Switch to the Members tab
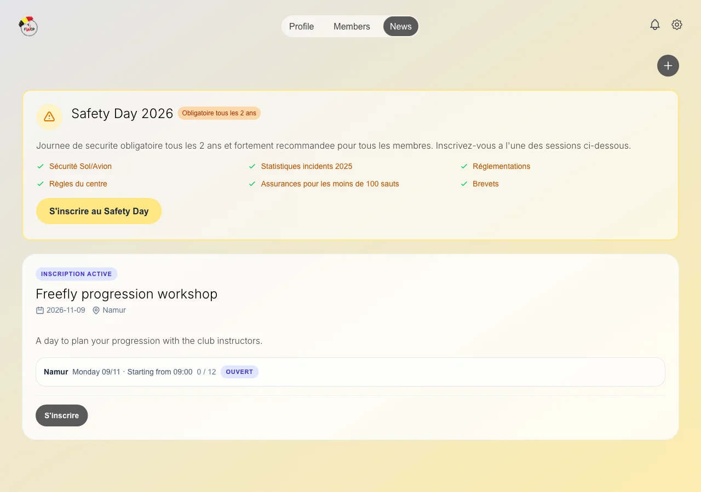The height and width of the screenshot is (492, 701). (x=352, y=26)
